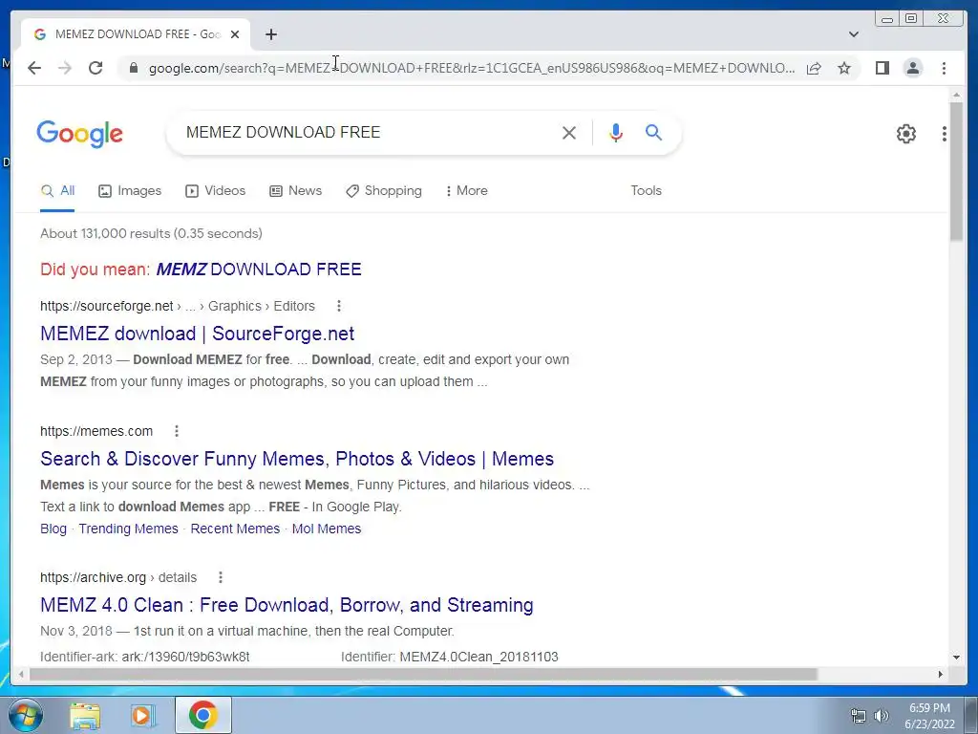This screenshot has height=734, width=978.
Task: Click the https://archive.org details URL text
Action: (117, 578)
